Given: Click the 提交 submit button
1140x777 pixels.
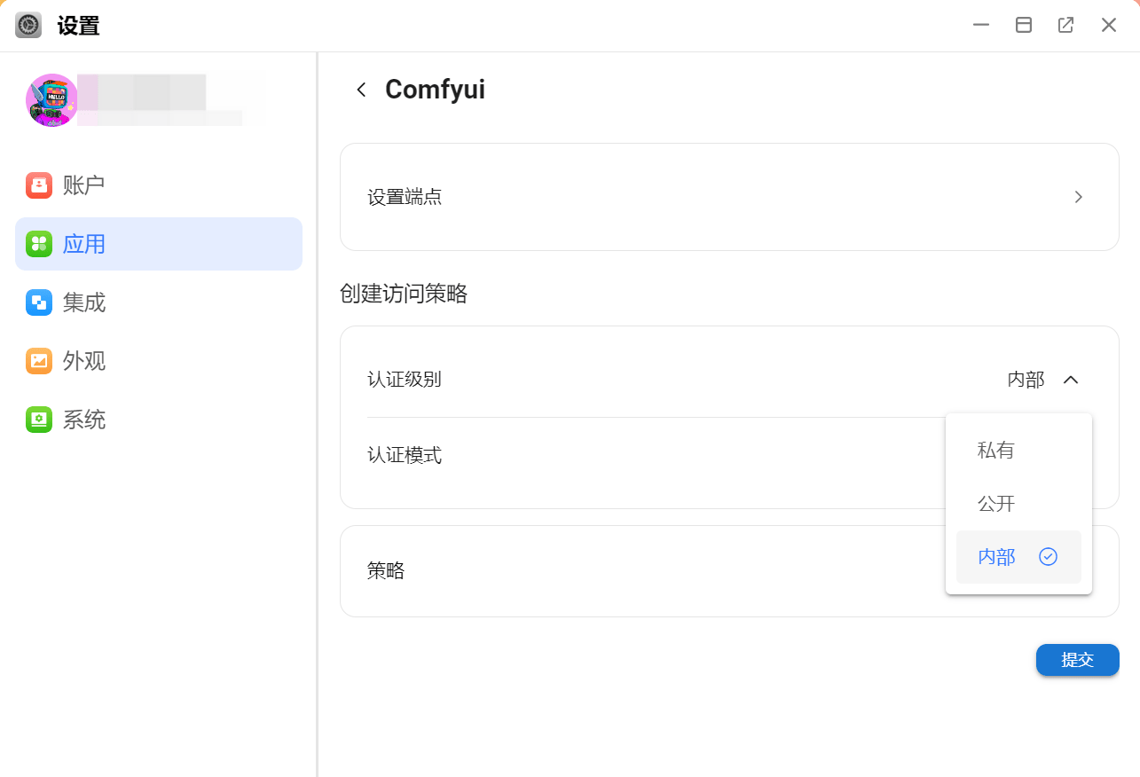Looking at the screenshot, I should pyautogui.click(x=1077, y=660).
